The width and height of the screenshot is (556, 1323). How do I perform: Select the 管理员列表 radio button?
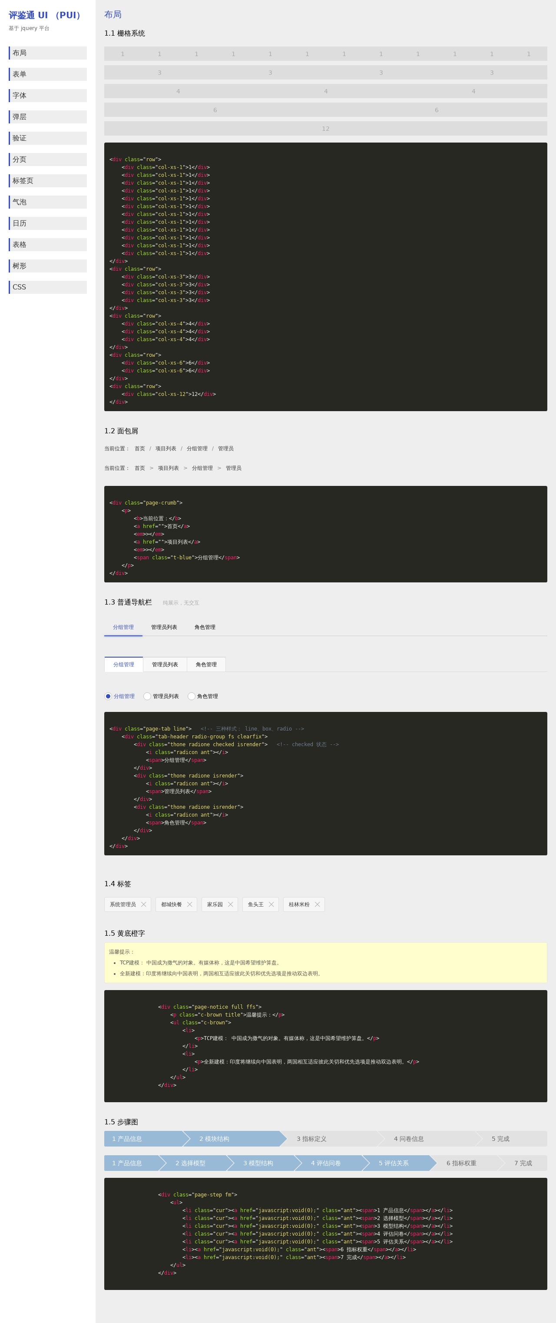147,696
